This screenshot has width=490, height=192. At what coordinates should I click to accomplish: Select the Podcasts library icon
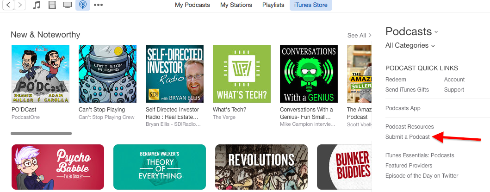pos(83,5)
